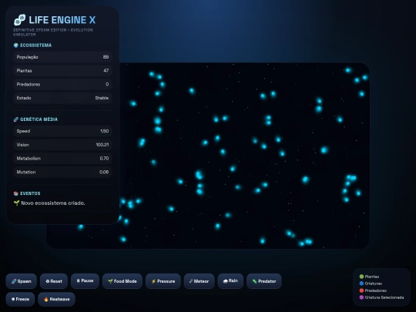Select the Vision 100.21 row
The image size is (416, 312).
(62, 145)
